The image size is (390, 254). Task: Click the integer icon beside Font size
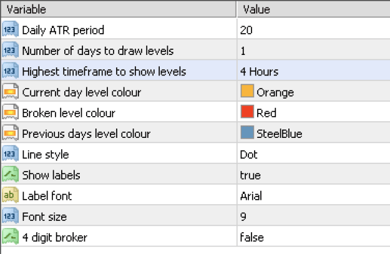[11, 216]
